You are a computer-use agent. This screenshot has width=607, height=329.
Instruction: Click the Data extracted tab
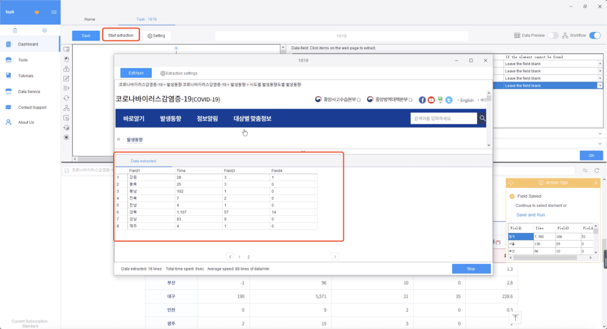click(x=143, y=161)
